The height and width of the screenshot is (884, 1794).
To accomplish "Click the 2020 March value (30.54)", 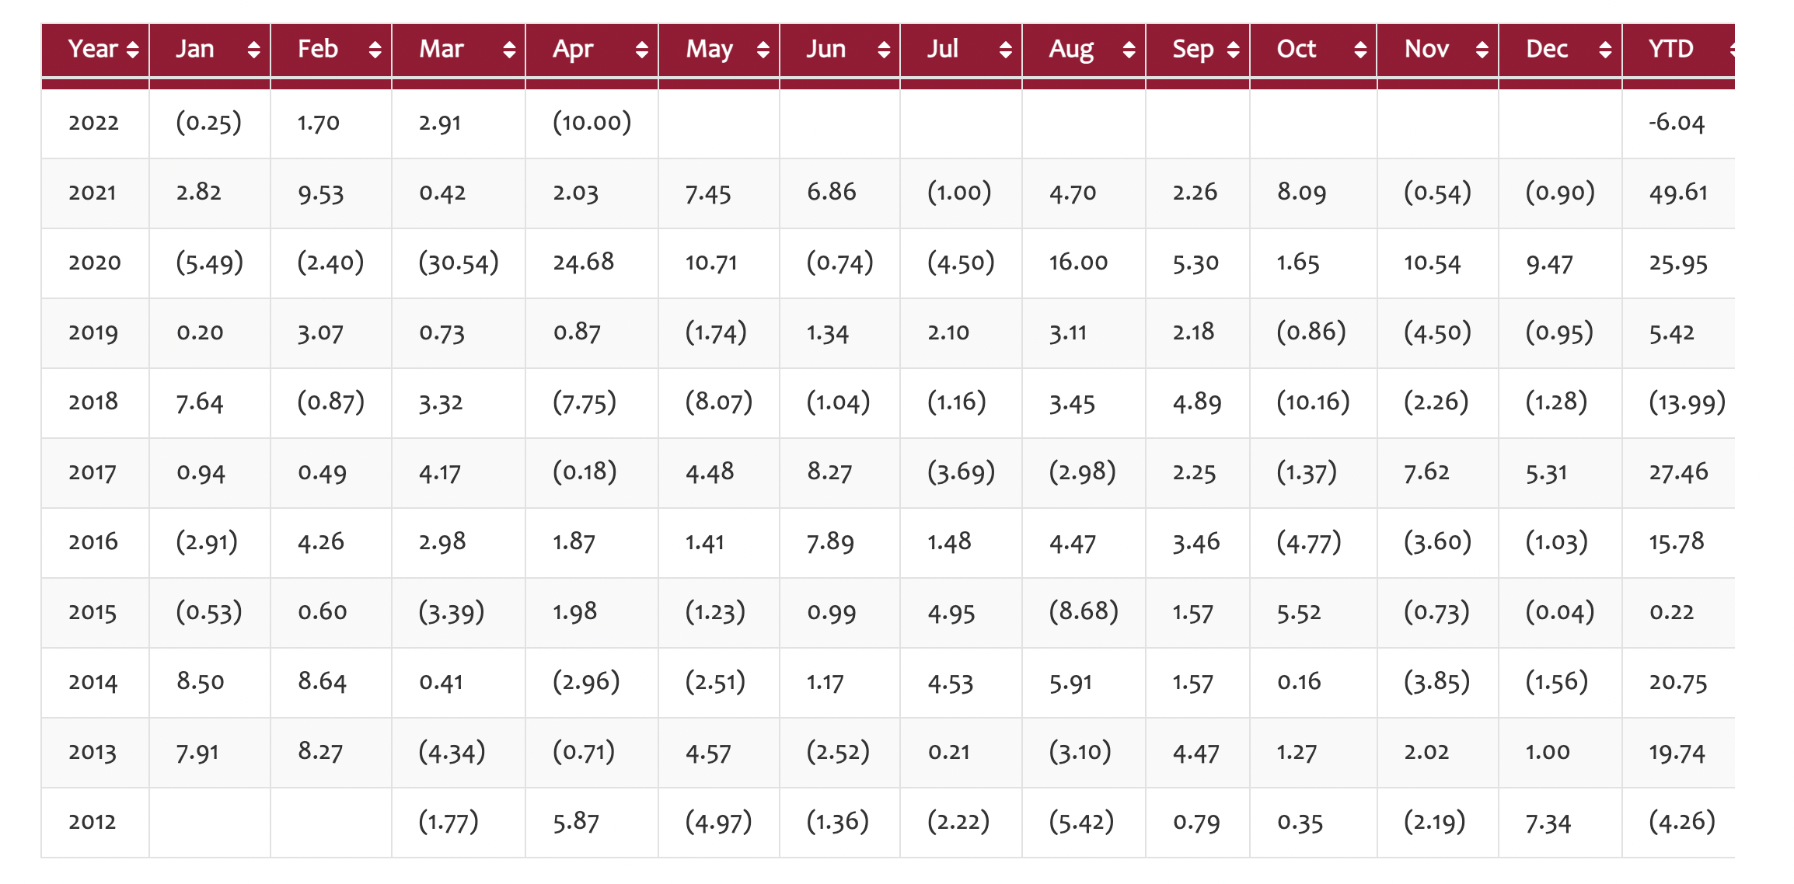I will click(459, 263).
